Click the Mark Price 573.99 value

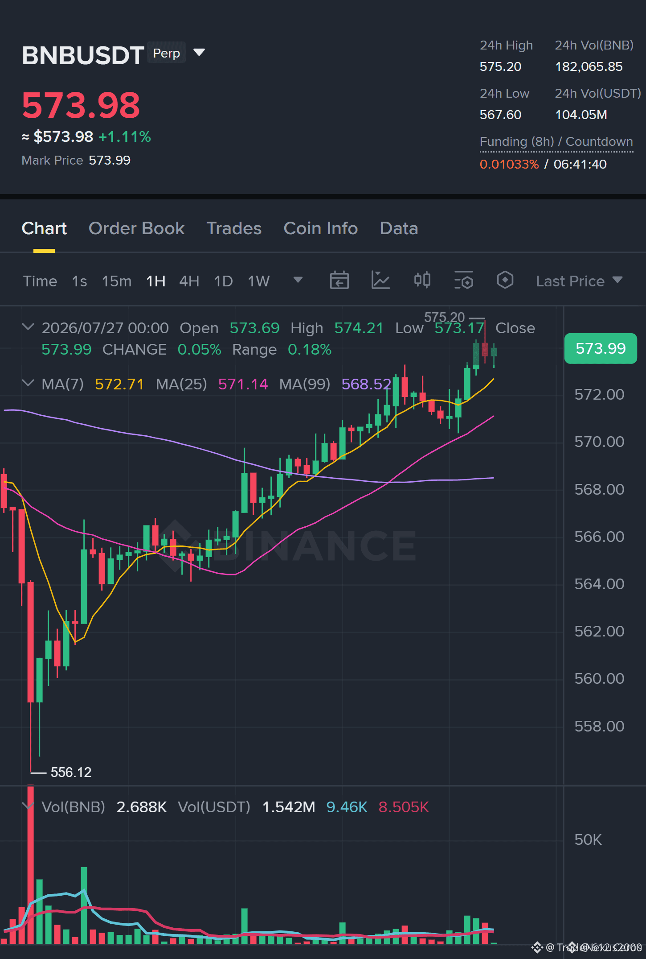[110, 160]
